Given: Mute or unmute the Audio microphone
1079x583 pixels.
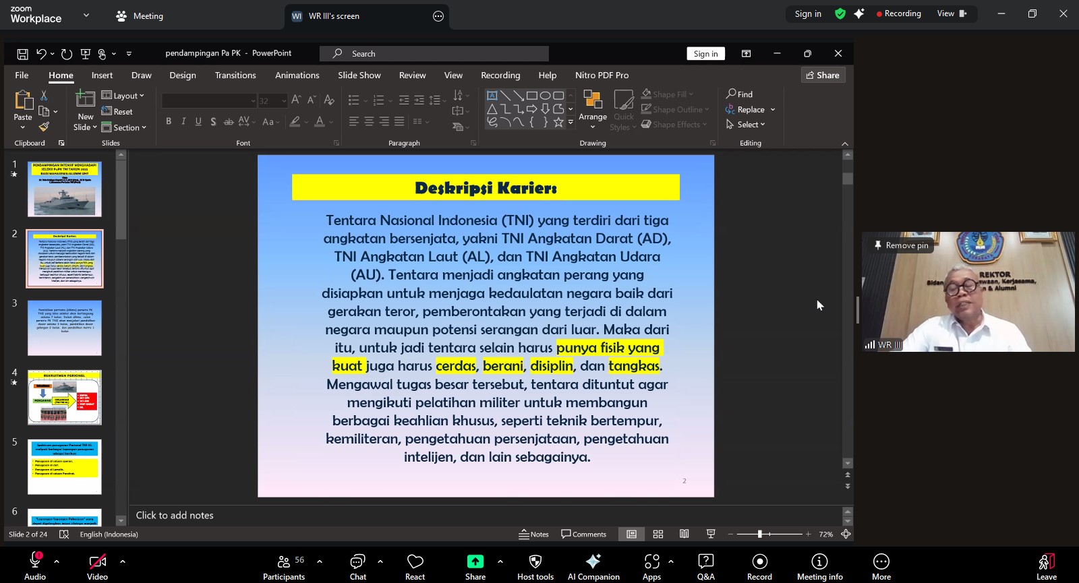Looking at the screenshot, I should [x=35, y=566].
